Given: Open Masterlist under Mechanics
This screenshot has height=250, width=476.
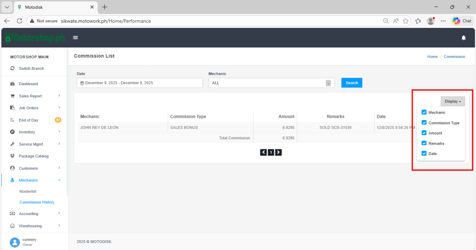Looking at the screenshot, I should 28,191.
